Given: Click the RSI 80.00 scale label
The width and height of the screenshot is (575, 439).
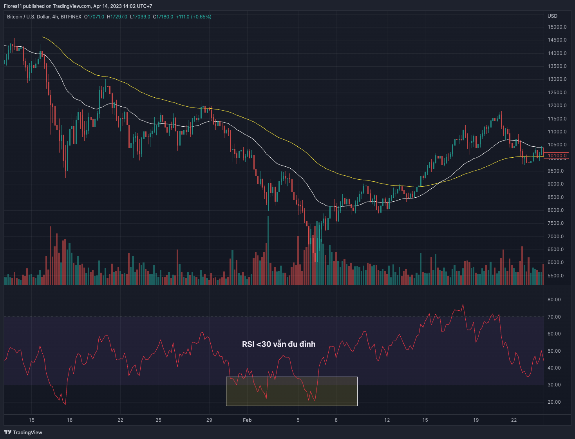Looking at the screenshot, I should point(554,300).
